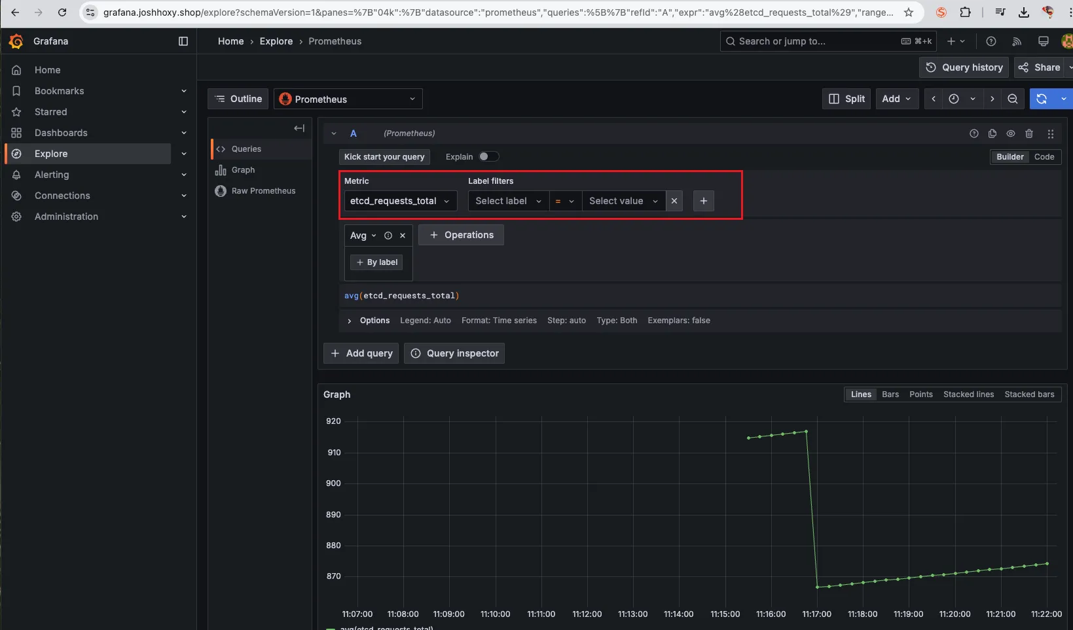
Task: Zoom out time range magnifier icon
Action: pos(1013,99)
